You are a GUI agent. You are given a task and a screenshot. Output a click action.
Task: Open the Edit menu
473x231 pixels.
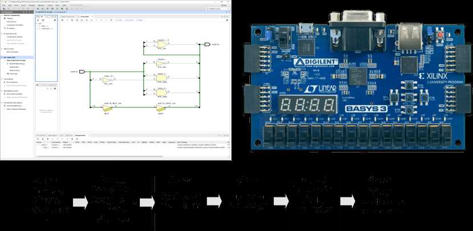(10, 6)
